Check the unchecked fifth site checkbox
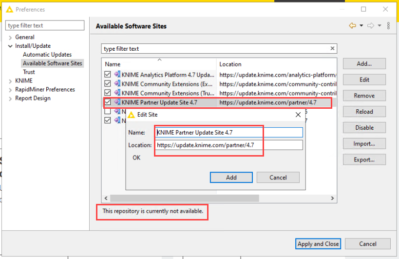 point(108,111)
